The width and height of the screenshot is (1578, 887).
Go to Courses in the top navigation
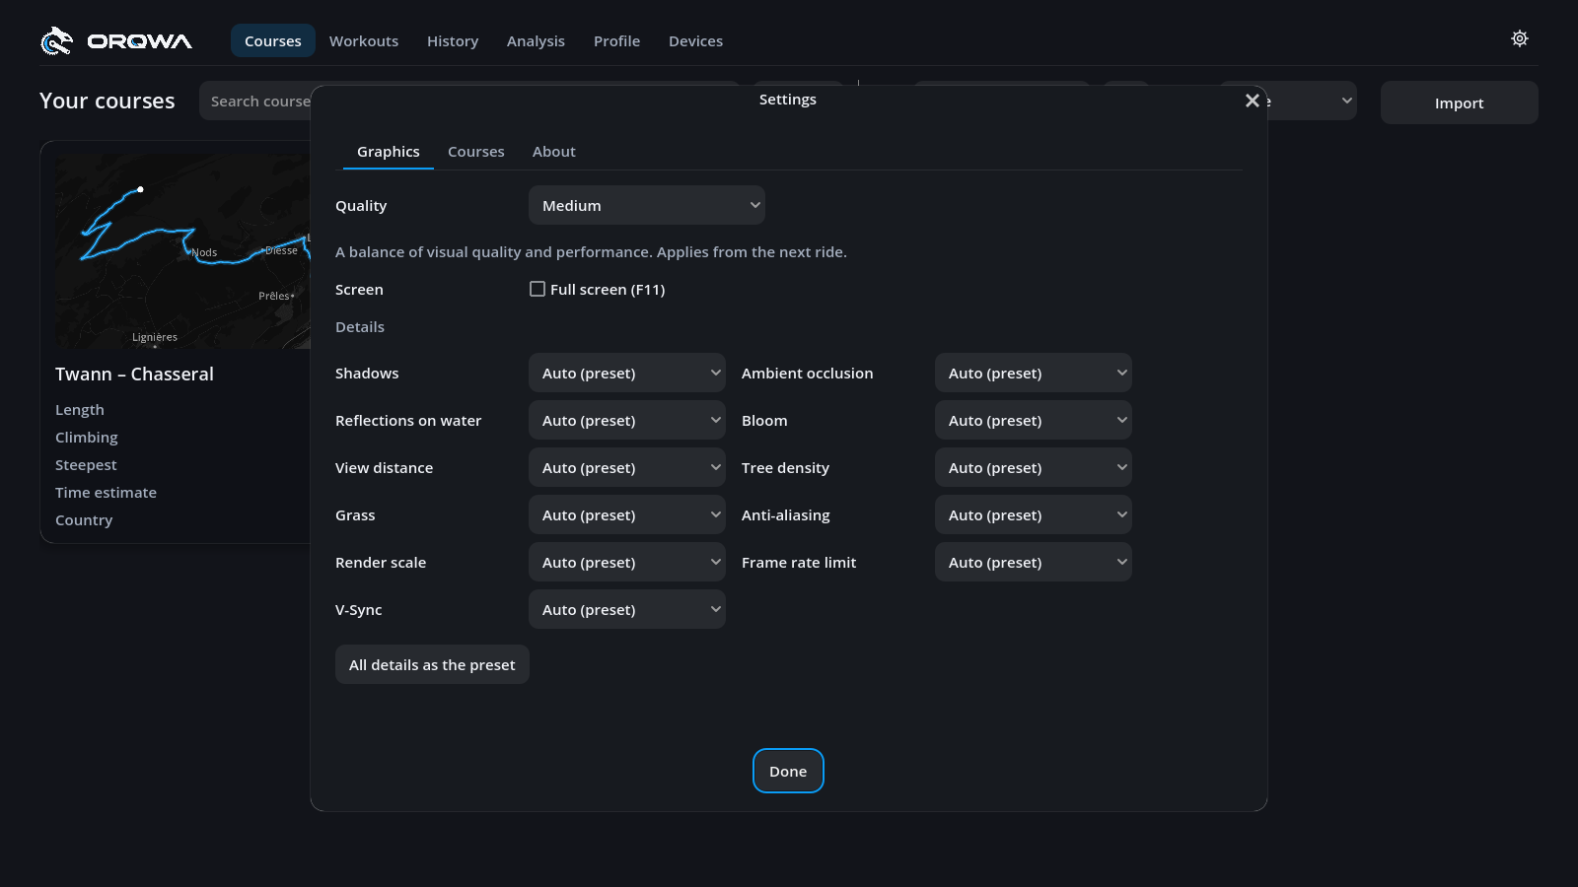(x=273, y=40)
